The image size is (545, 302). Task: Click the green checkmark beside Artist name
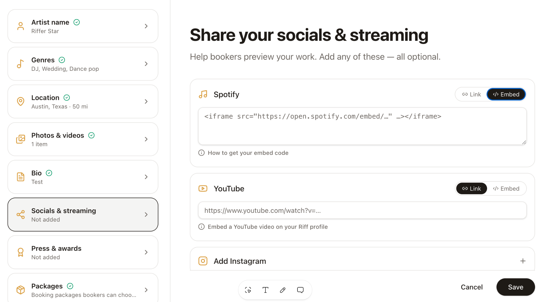[x=77, y=22]
